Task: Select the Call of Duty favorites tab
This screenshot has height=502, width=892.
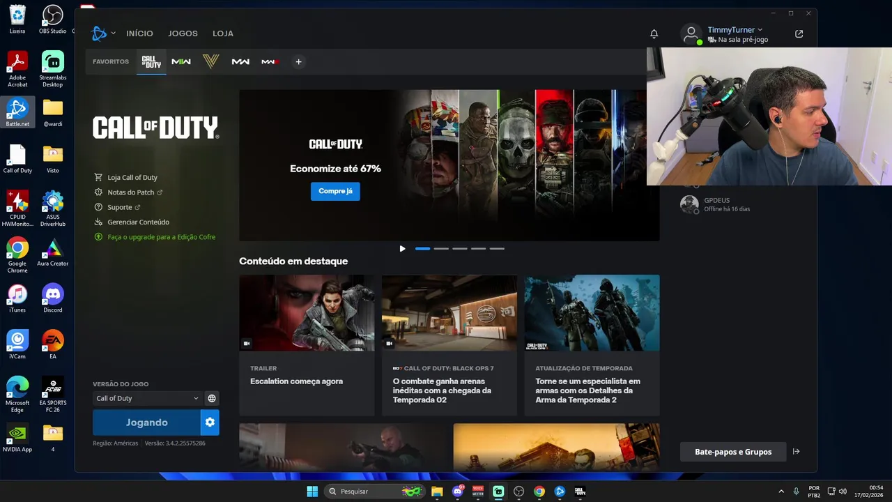Action: 151,61
